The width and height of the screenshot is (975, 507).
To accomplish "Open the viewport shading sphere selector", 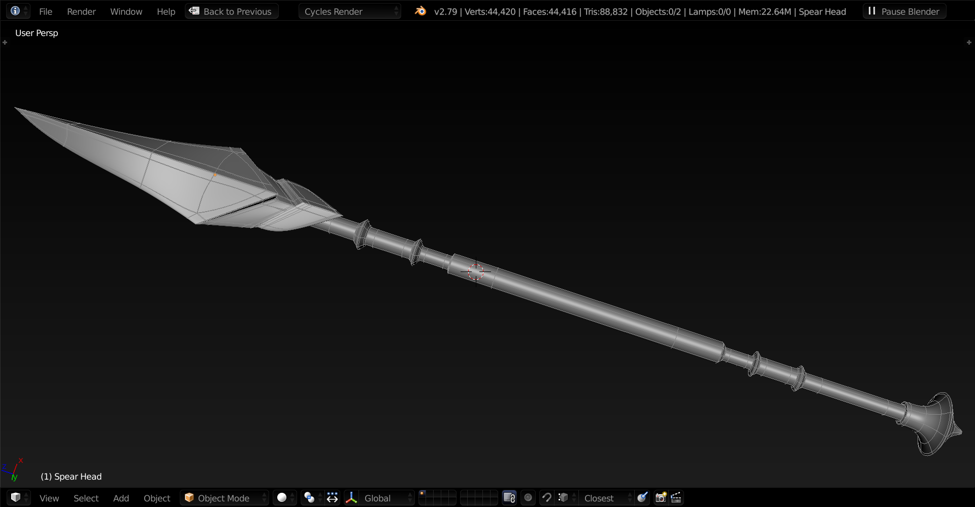I will [x=284, y=498].
